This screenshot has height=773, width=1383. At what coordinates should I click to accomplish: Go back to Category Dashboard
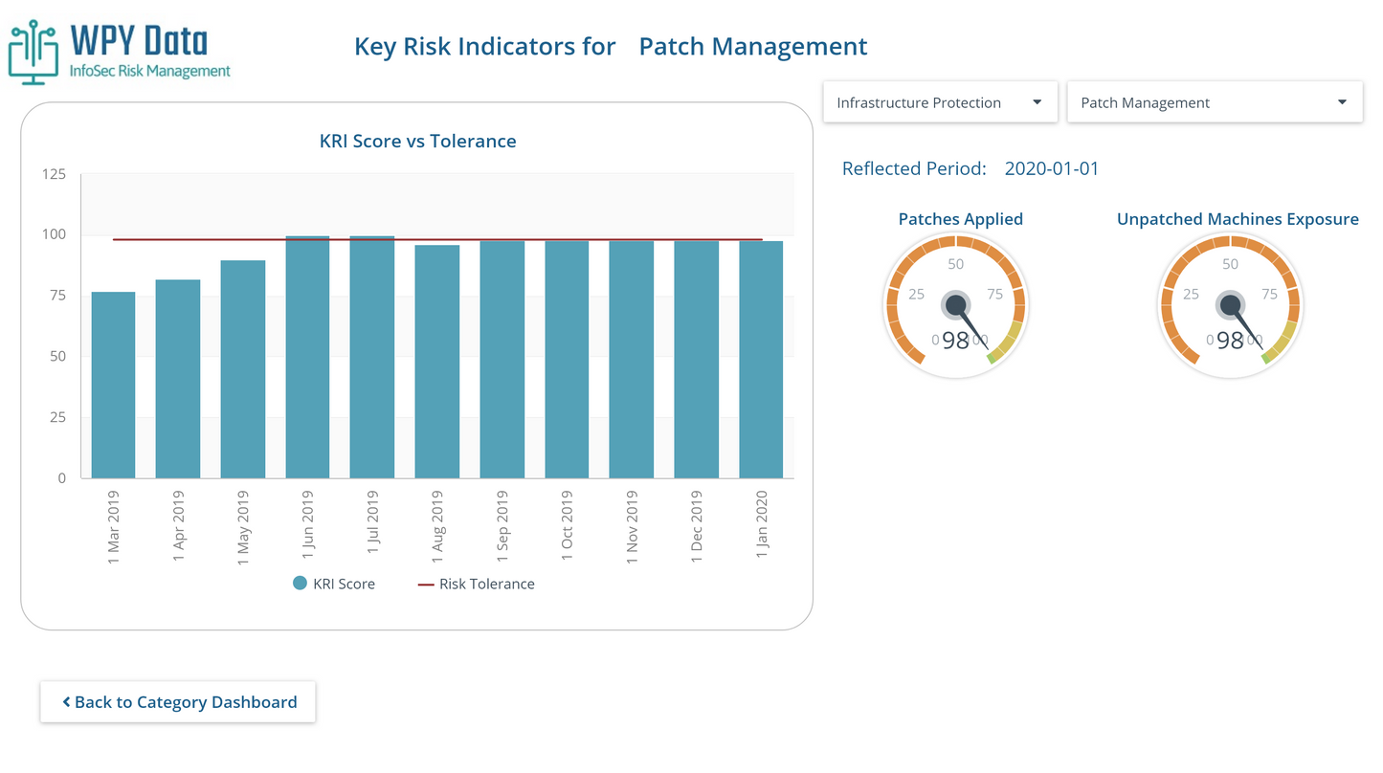pos(178,702)
